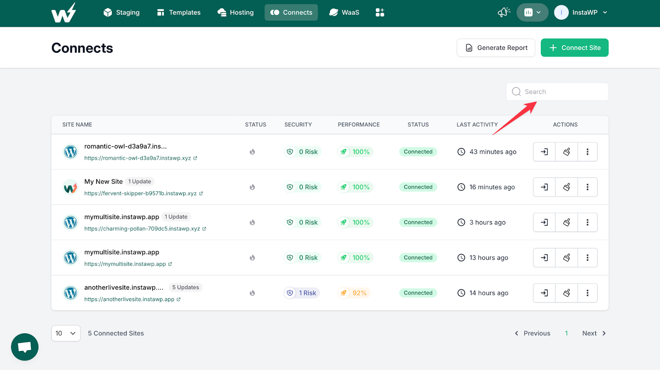This screenshot has height=370, width=660.
Task: Clear cache icon for site active 13 hours ago
Action: [x=567, y=258]
